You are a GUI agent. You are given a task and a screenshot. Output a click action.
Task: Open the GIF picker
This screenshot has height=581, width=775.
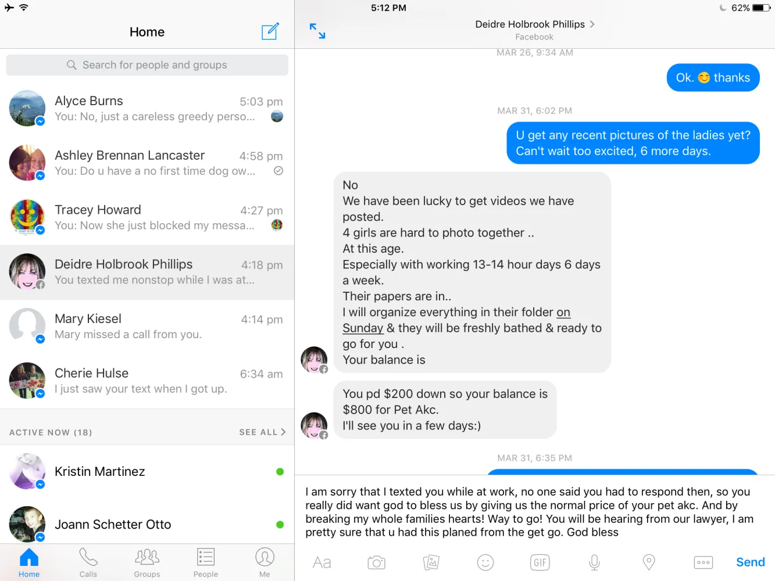[540, 562]
